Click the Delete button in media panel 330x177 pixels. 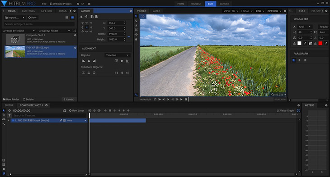click(x=28, y=100)
